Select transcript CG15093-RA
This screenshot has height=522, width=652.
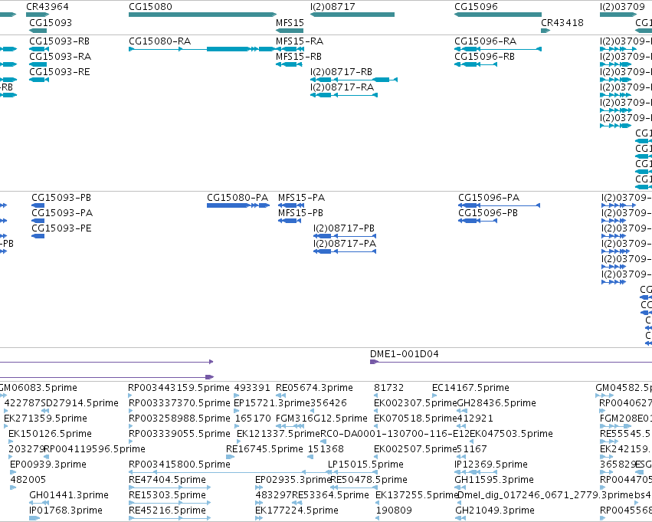click(x=61, y=57)
